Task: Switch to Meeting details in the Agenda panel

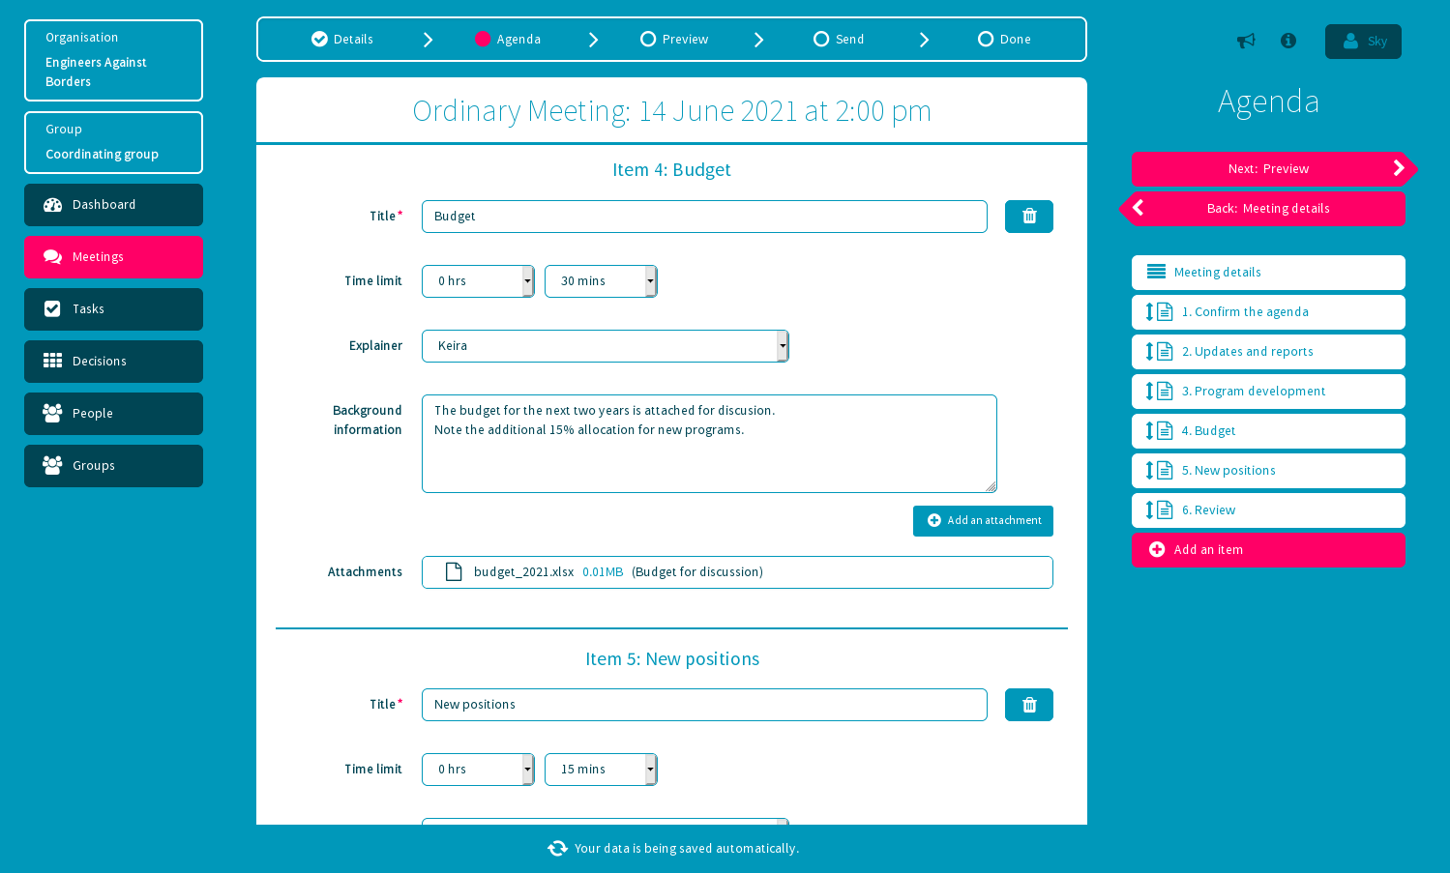Action: (1268, 272)
